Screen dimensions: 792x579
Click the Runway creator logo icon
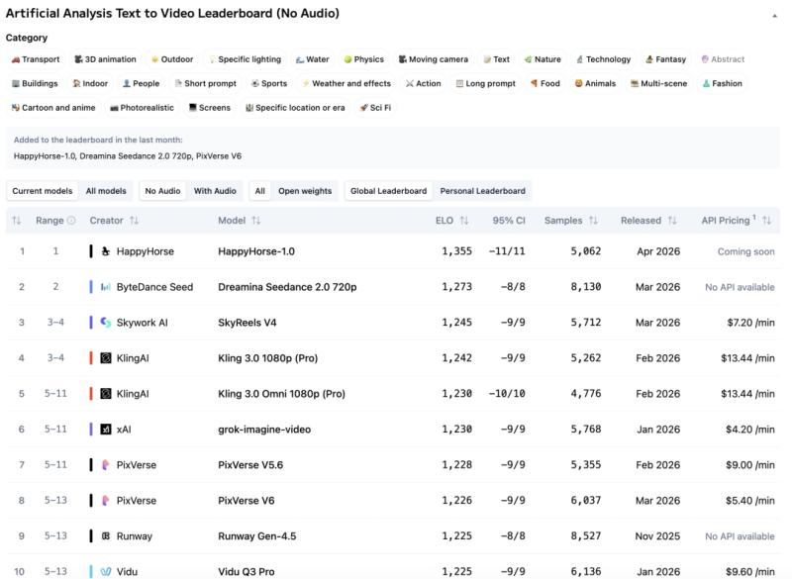tap(106, 536)
